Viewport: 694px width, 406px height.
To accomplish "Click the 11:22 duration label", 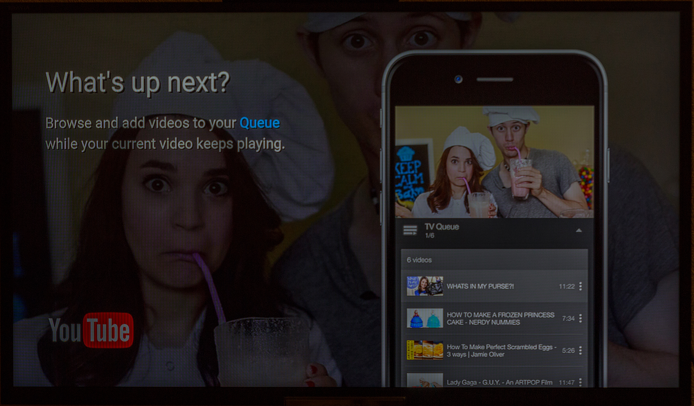I will (567, 286).
